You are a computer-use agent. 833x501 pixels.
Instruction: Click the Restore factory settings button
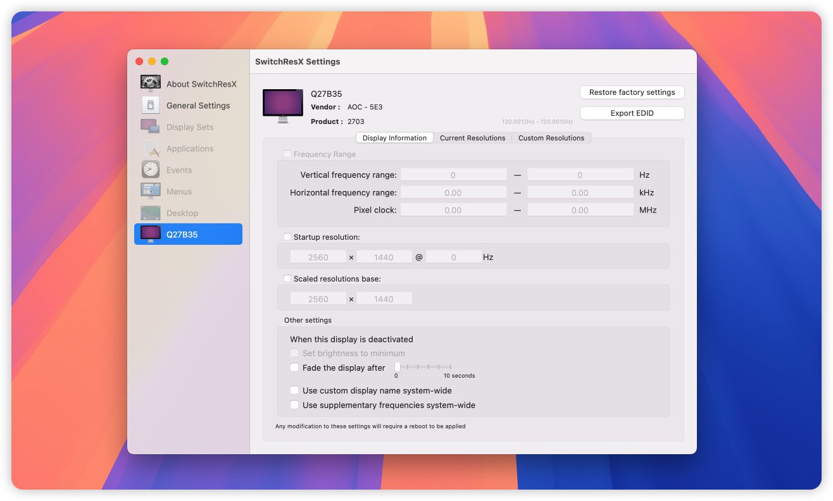click(x=632, y=92)
